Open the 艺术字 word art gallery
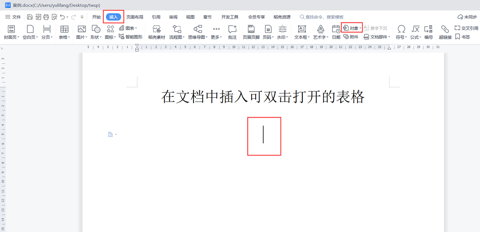This screenshot has width=480, height=232. coord(321,32)
